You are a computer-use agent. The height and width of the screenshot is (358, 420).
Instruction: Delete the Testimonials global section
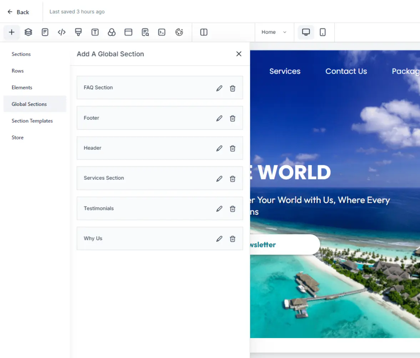[232, 209]
